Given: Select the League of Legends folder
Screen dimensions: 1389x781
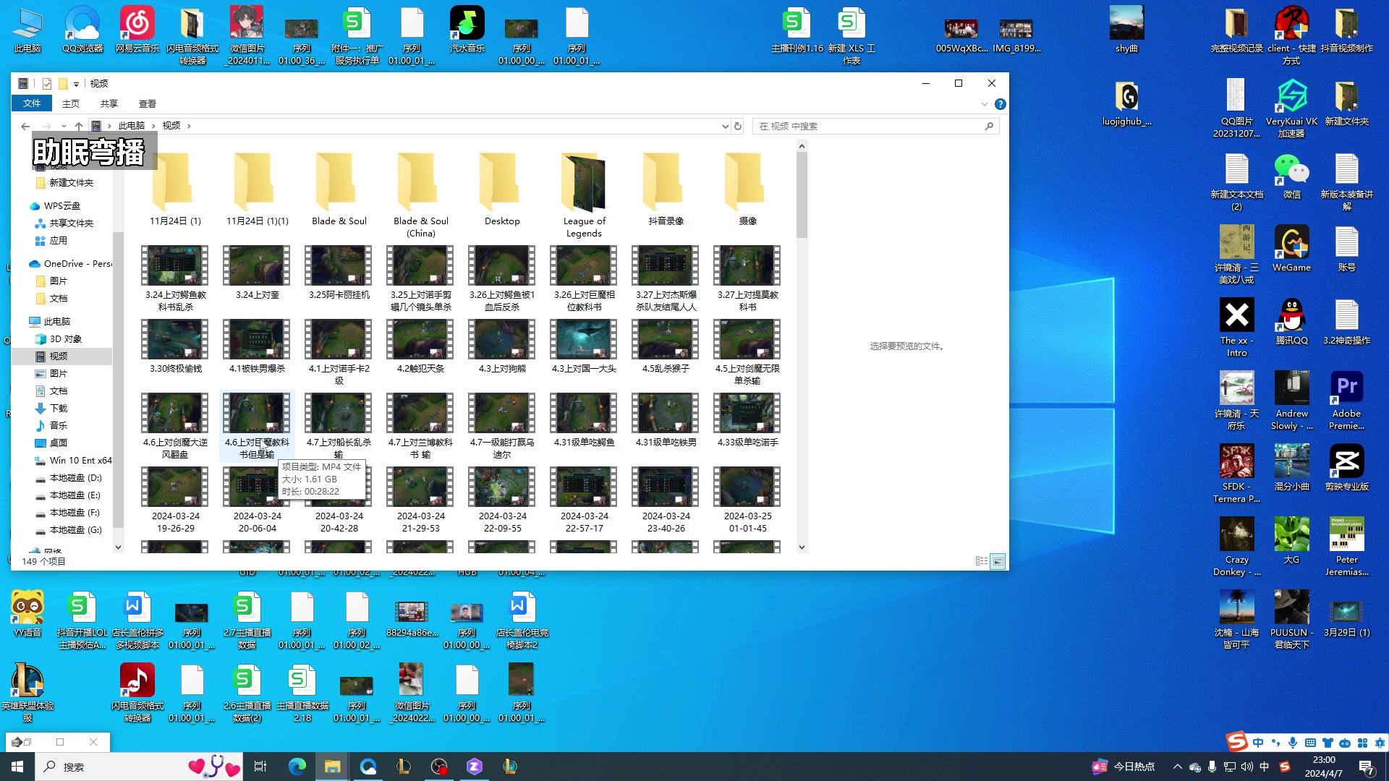Looking at the screenshot, I should (584, 195).
